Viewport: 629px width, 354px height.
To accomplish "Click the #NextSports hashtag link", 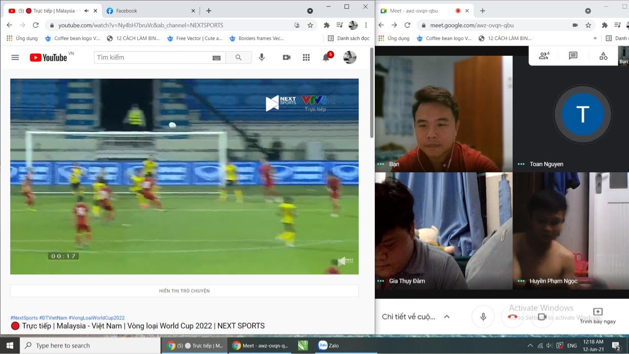I will pos(24,318).
